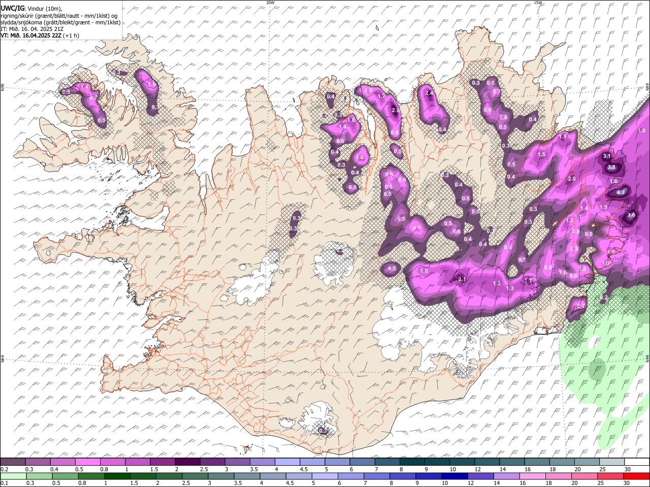
Task: Select the dark purple swatch between 2 and 2.5
Action: 187,462
